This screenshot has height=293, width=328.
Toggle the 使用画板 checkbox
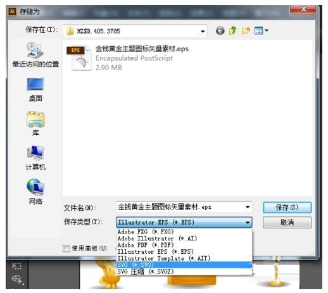(66, 248)
